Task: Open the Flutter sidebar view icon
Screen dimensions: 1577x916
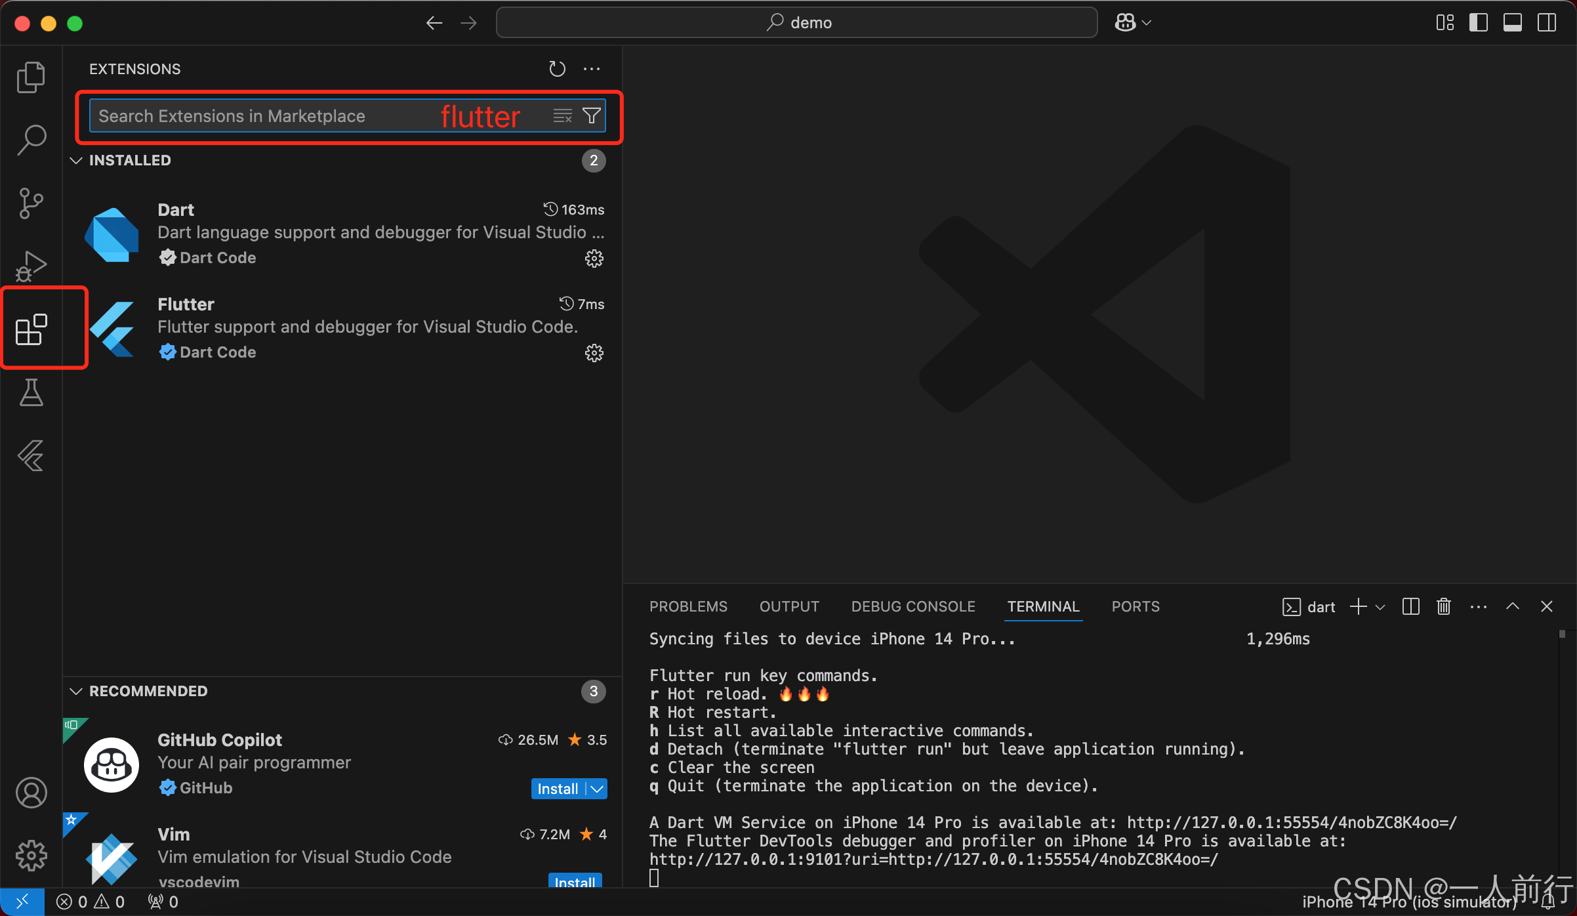Action: 31,455
